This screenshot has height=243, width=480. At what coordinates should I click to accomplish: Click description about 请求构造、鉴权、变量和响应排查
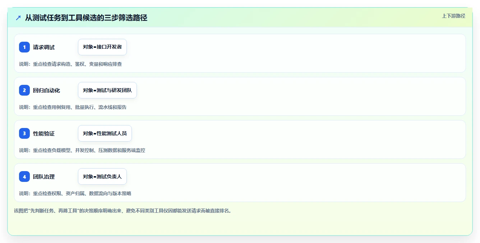pyautogui.click(x=70, y=64)
